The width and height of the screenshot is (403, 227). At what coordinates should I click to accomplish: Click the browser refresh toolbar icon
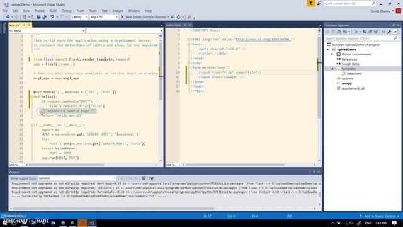coord(179,17)
